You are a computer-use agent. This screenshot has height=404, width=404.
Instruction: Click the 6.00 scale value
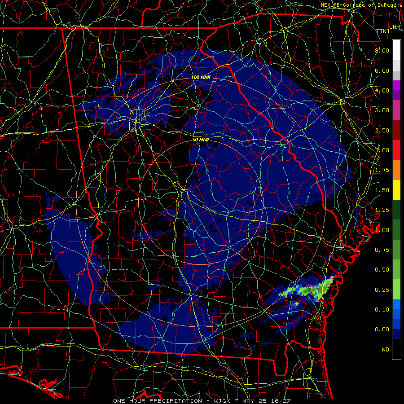(382, 70)
